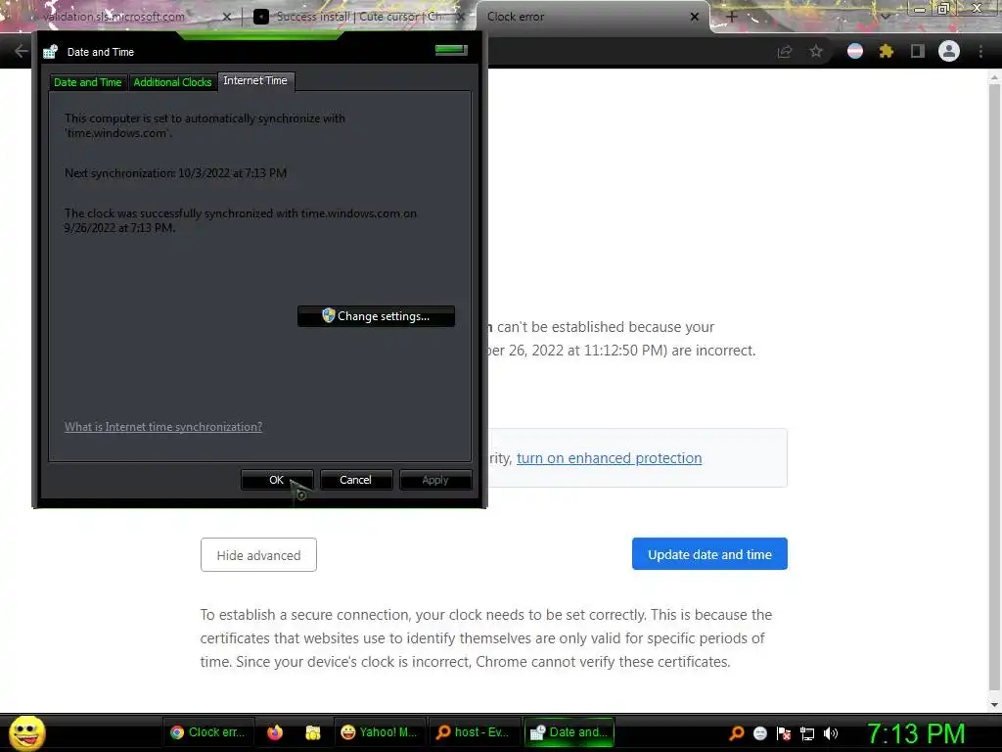
Task: Open the Chrome profile avatar menu
Action: pyautogui.click(x=949, y=51)
